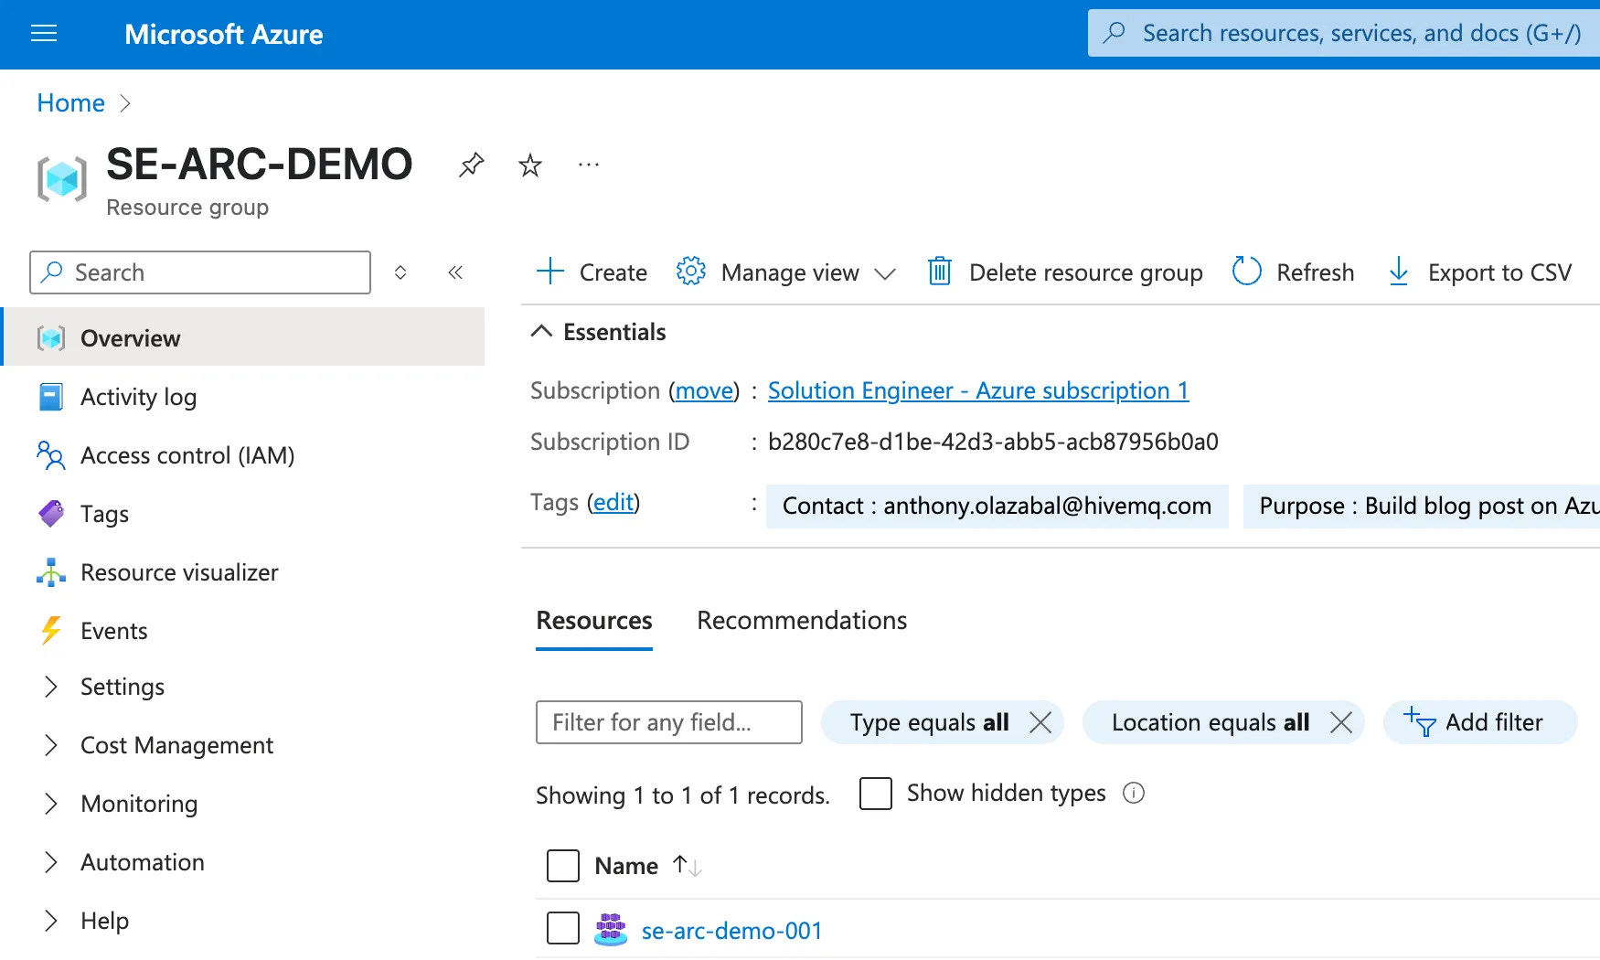The height and width of the screenshot is (960, 1600).
Task: Open Events label in the sidebar
Action: tap(113, 631)
